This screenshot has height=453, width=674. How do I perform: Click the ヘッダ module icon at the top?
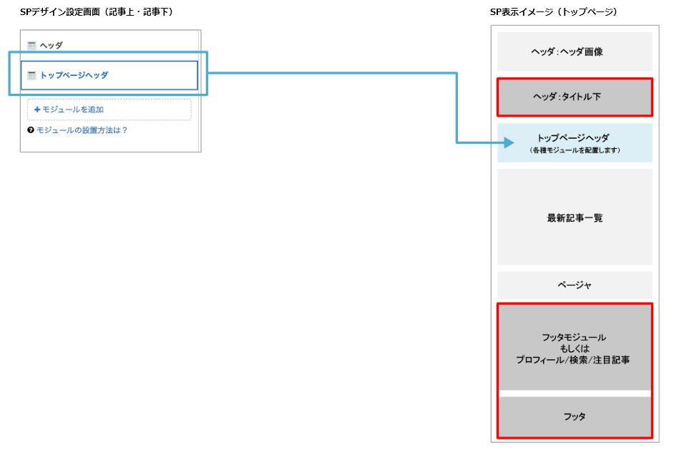(31, 44)
